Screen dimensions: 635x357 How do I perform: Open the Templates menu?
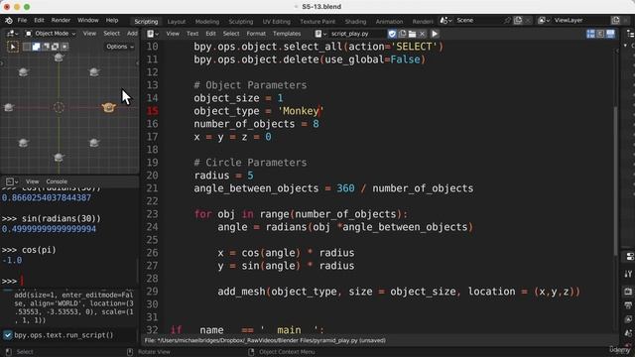coord(287,34)
